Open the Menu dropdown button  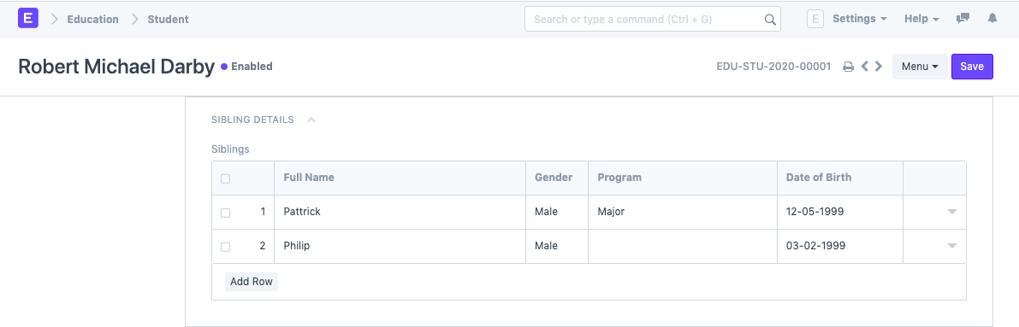[x=920, y=67]
